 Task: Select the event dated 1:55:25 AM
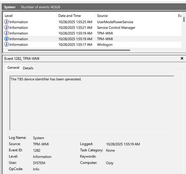click(x=75, y=22)
